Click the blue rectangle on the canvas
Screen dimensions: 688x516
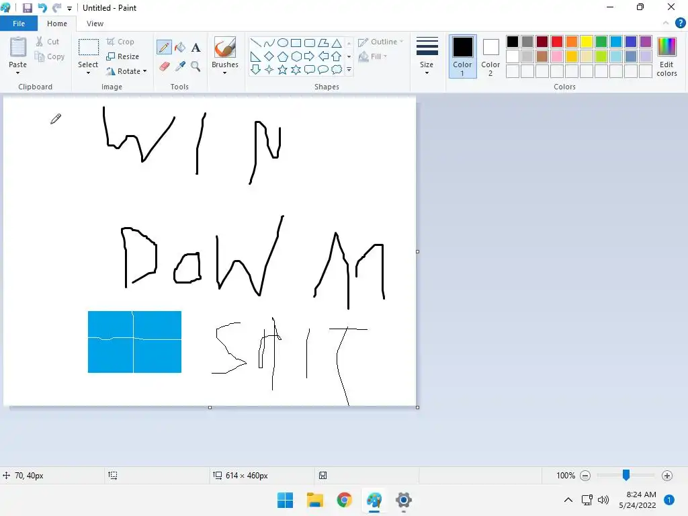point(134,342)
